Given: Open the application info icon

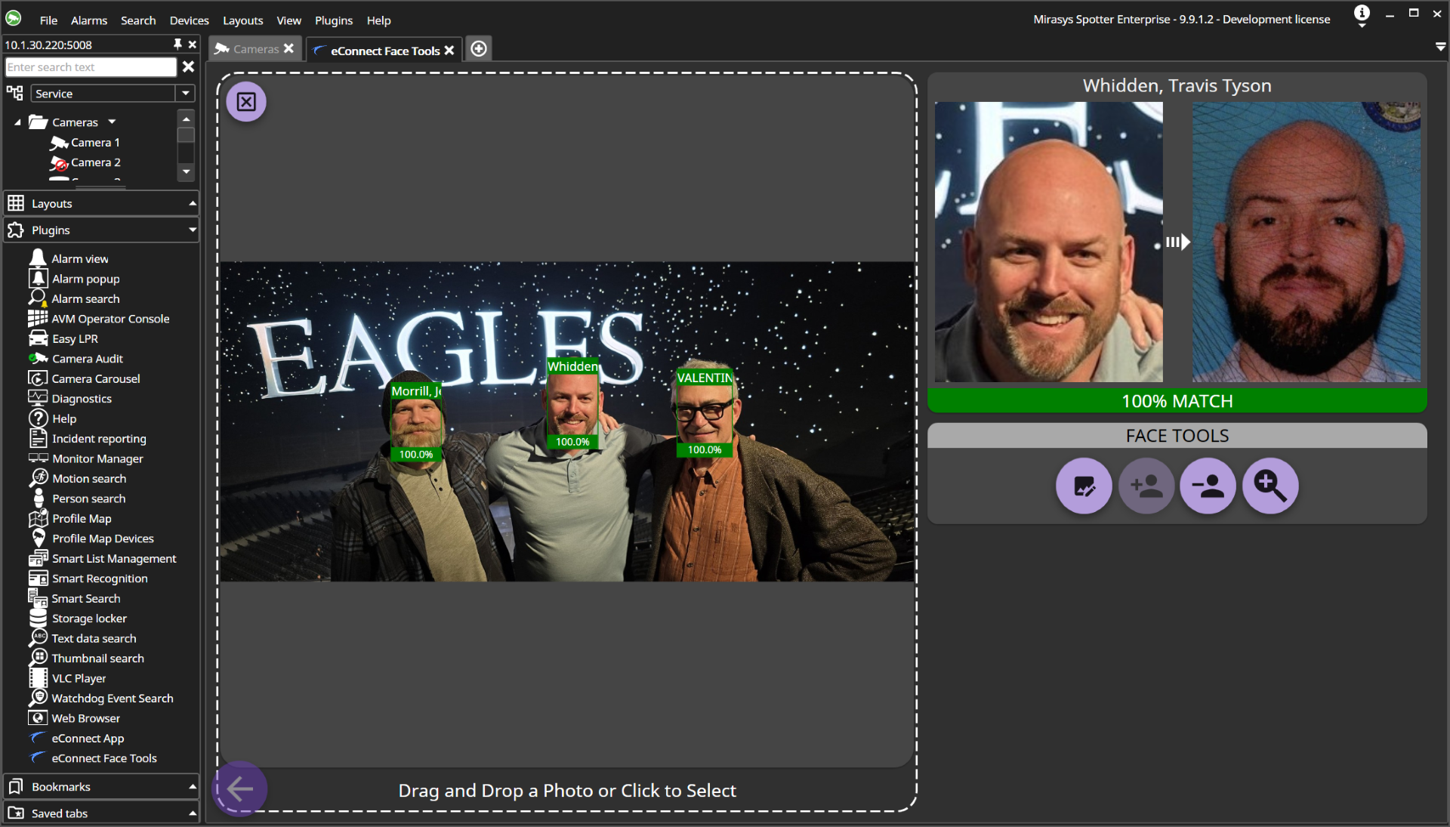Looking at the screenshot, I should 1362,13.
